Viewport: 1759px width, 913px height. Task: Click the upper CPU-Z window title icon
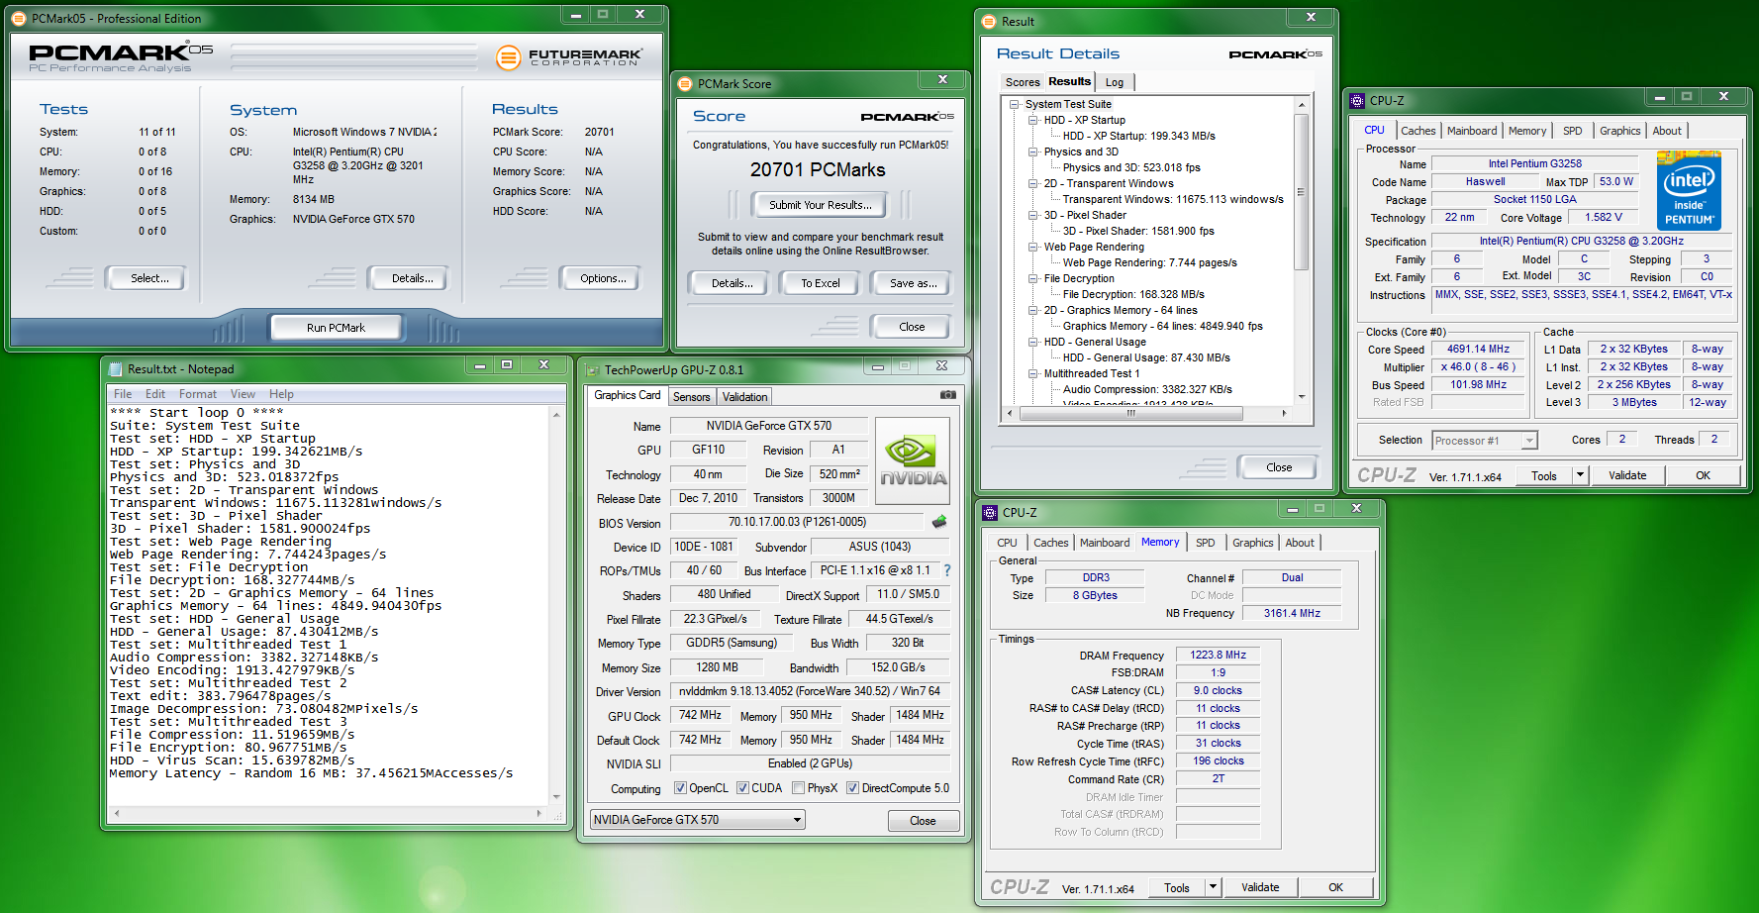tap(1357, 101)
